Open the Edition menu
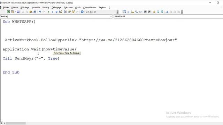 (x=15, y=8)
